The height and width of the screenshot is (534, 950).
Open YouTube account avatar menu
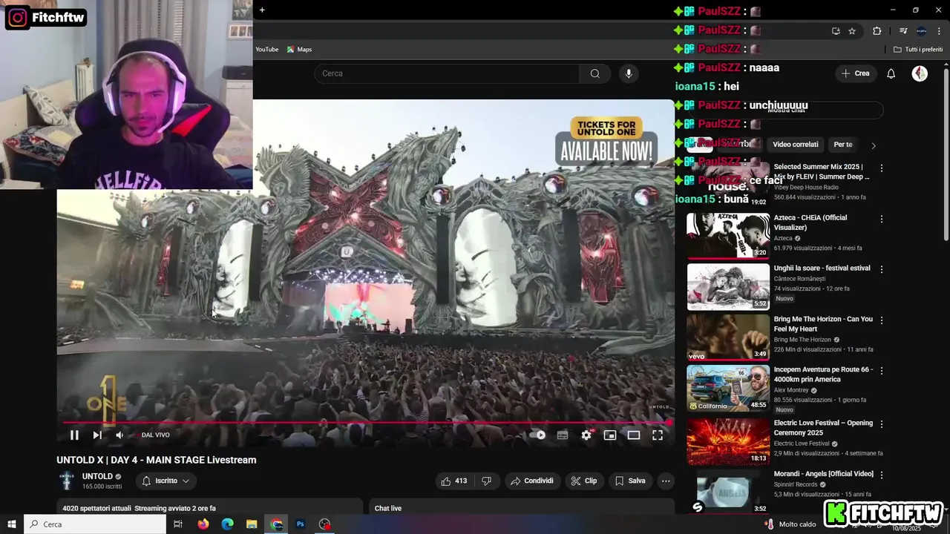pyautogui.click(x=920, y=73)
